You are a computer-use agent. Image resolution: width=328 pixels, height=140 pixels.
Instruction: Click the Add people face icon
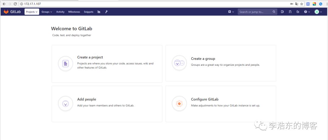[66, 104]
